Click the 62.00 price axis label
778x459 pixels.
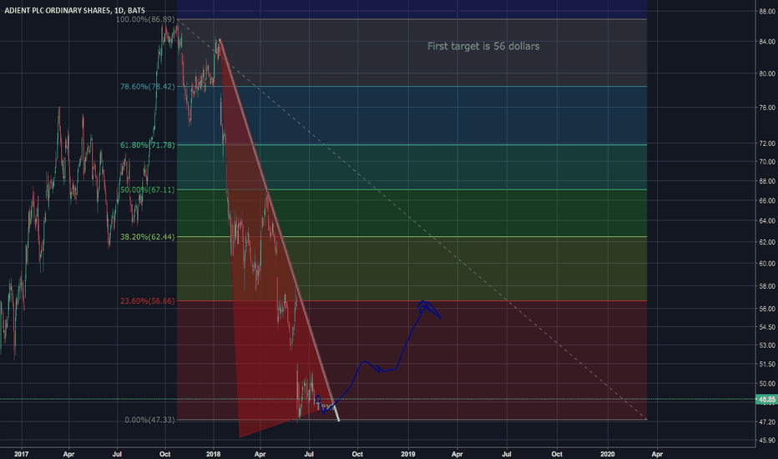[x=766, y=242]
